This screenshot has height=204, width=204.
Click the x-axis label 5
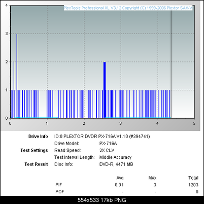pyautogui.click(x=194, y=123)
